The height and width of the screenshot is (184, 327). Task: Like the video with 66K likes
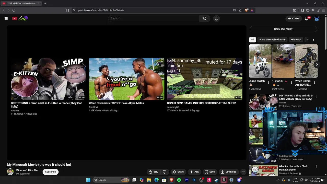click(153, 172)
